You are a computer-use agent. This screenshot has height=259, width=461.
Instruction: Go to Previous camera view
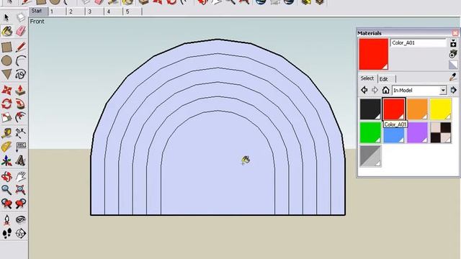[x=6, y=204]
